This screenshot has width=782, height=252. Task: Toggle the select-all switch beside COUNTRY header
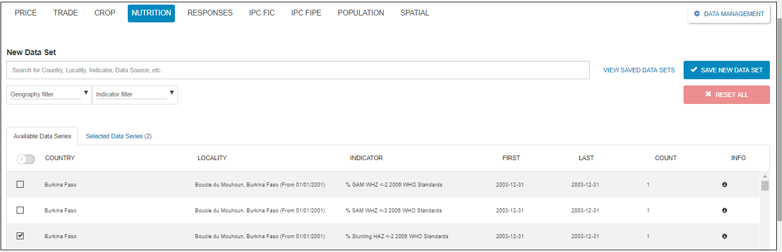[x=26, y=159]
